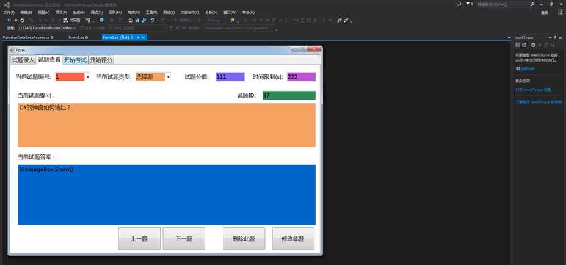Click the 了解有关 IntelliTrace link

pos(539,102)
